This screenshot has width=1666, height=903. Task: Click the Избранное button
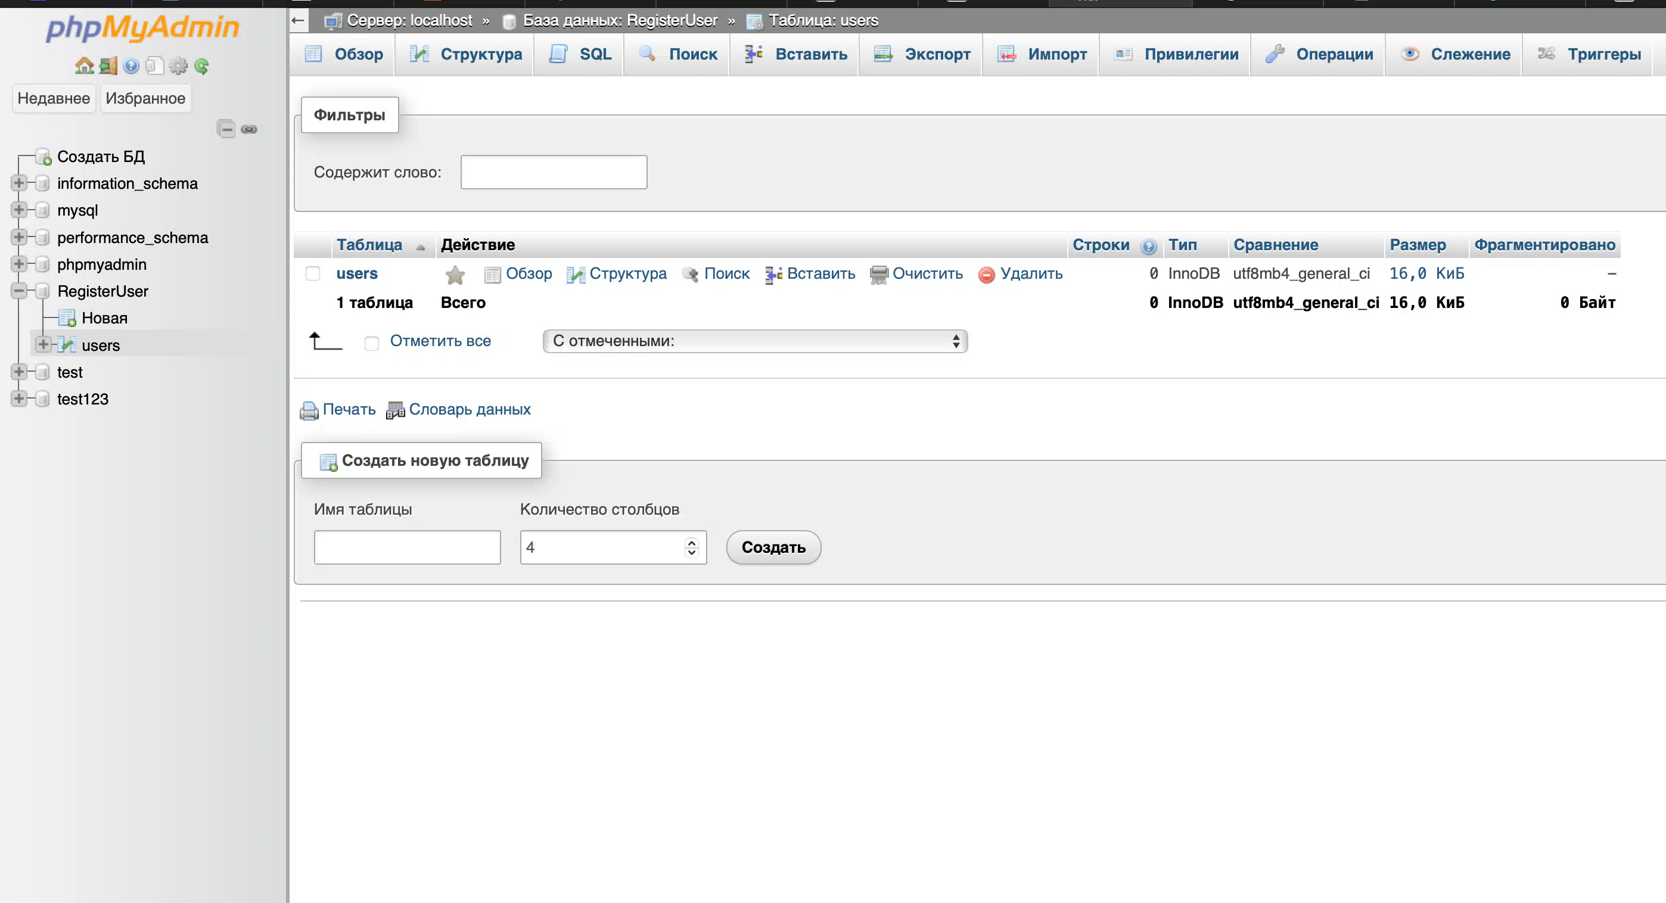coord(145,98)
